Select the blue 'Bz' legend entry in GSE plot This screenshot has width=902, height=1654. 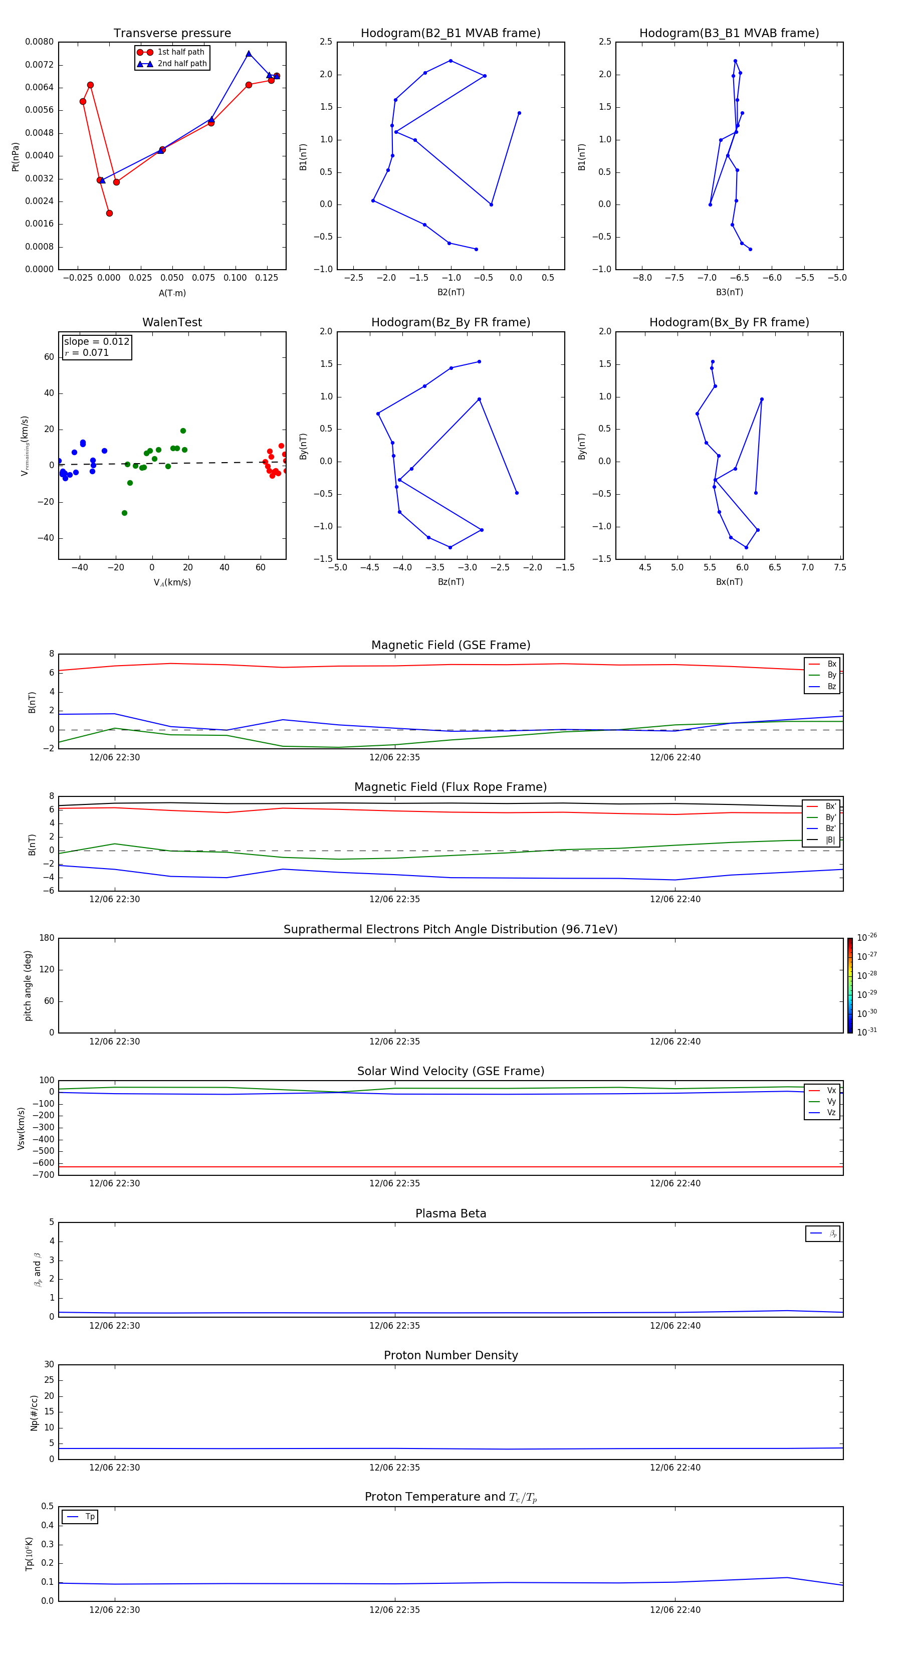tap(822, 687)
